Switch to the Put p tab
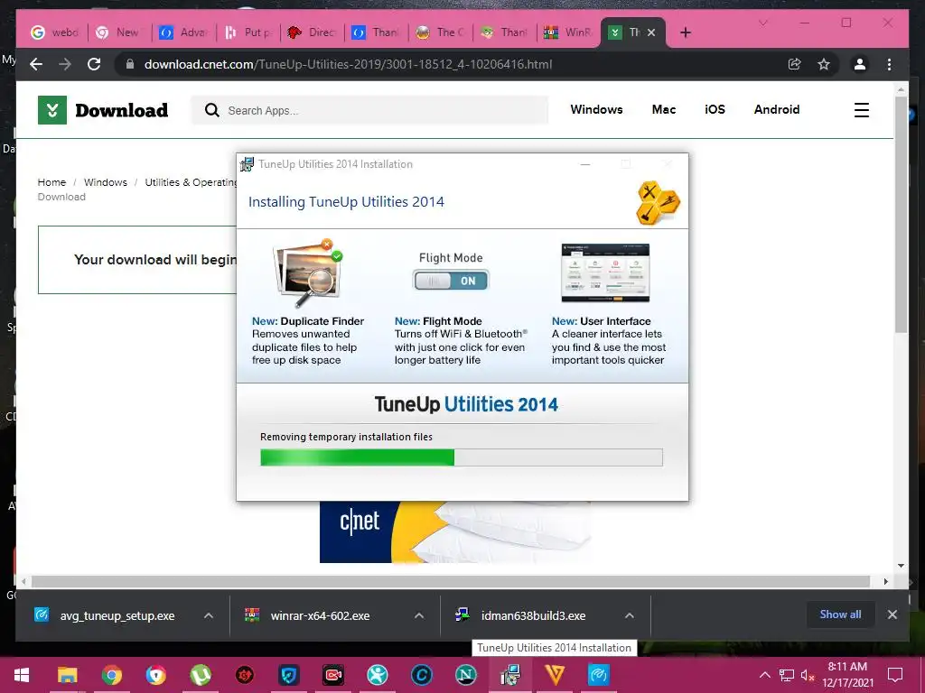The image size is (925, 693). 248,32
